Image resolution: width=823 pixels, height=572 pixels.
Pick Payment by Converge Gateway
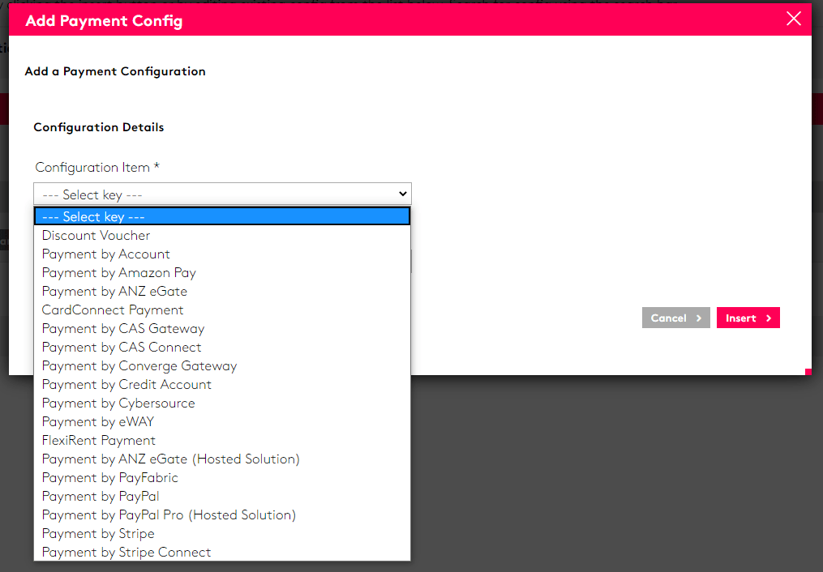tap(222, 365)
